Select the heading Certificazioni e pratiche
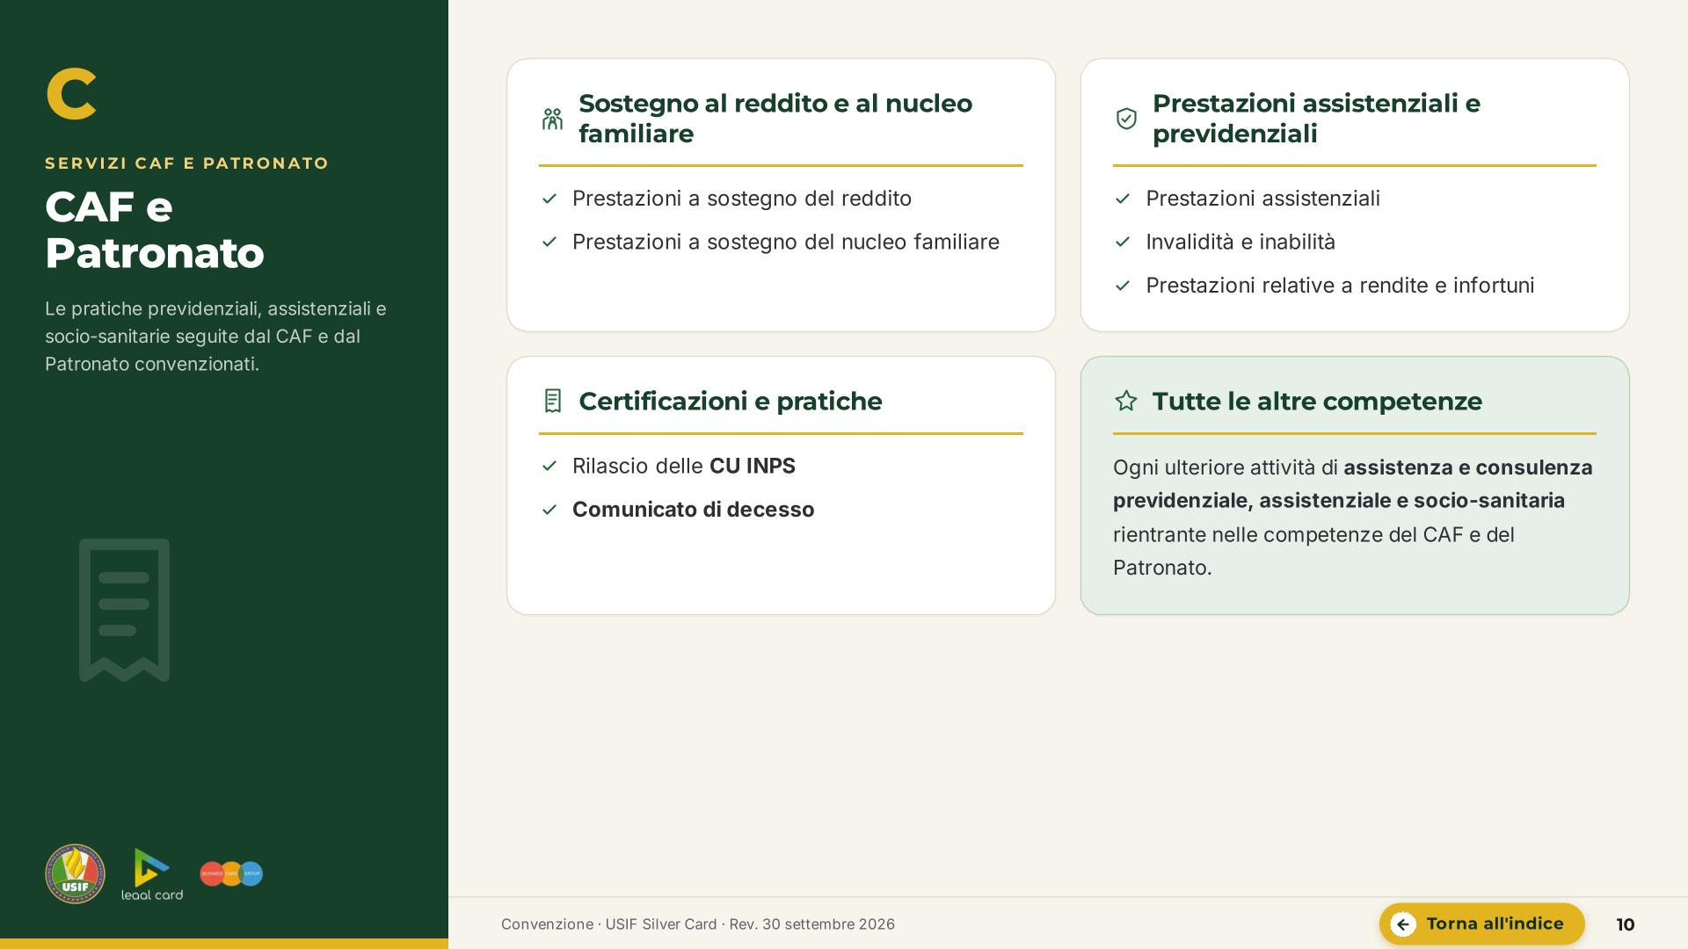 click(x=730, y=401)
